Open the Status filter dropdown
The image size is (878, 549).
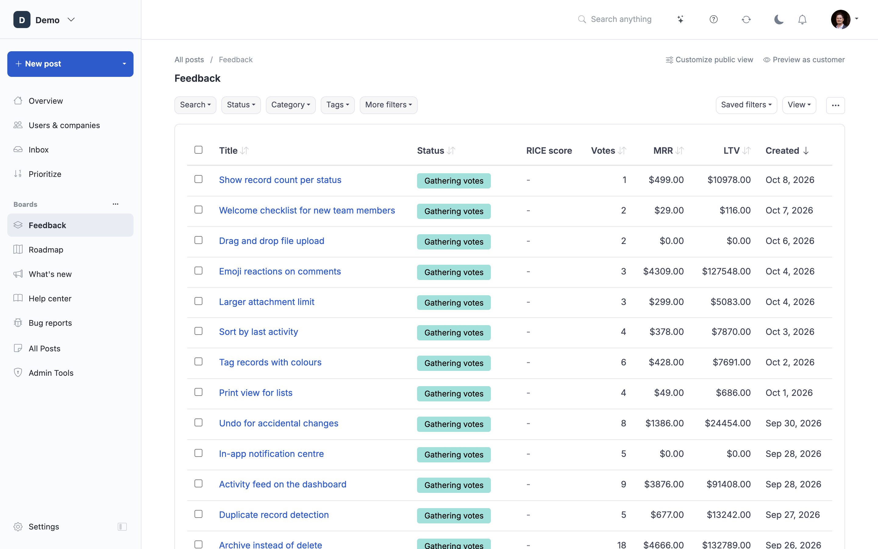pyautogui.click(x=241, y=105)
